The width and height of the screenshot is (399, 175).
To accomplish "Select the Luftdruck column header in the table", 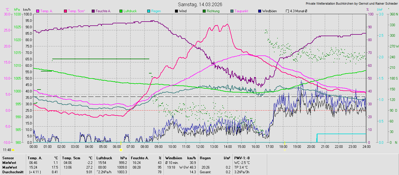I will [x=104, y=158].
